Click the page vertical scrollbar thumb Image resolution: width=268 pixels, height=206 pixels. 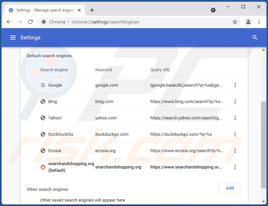click(x=263, y=145)
